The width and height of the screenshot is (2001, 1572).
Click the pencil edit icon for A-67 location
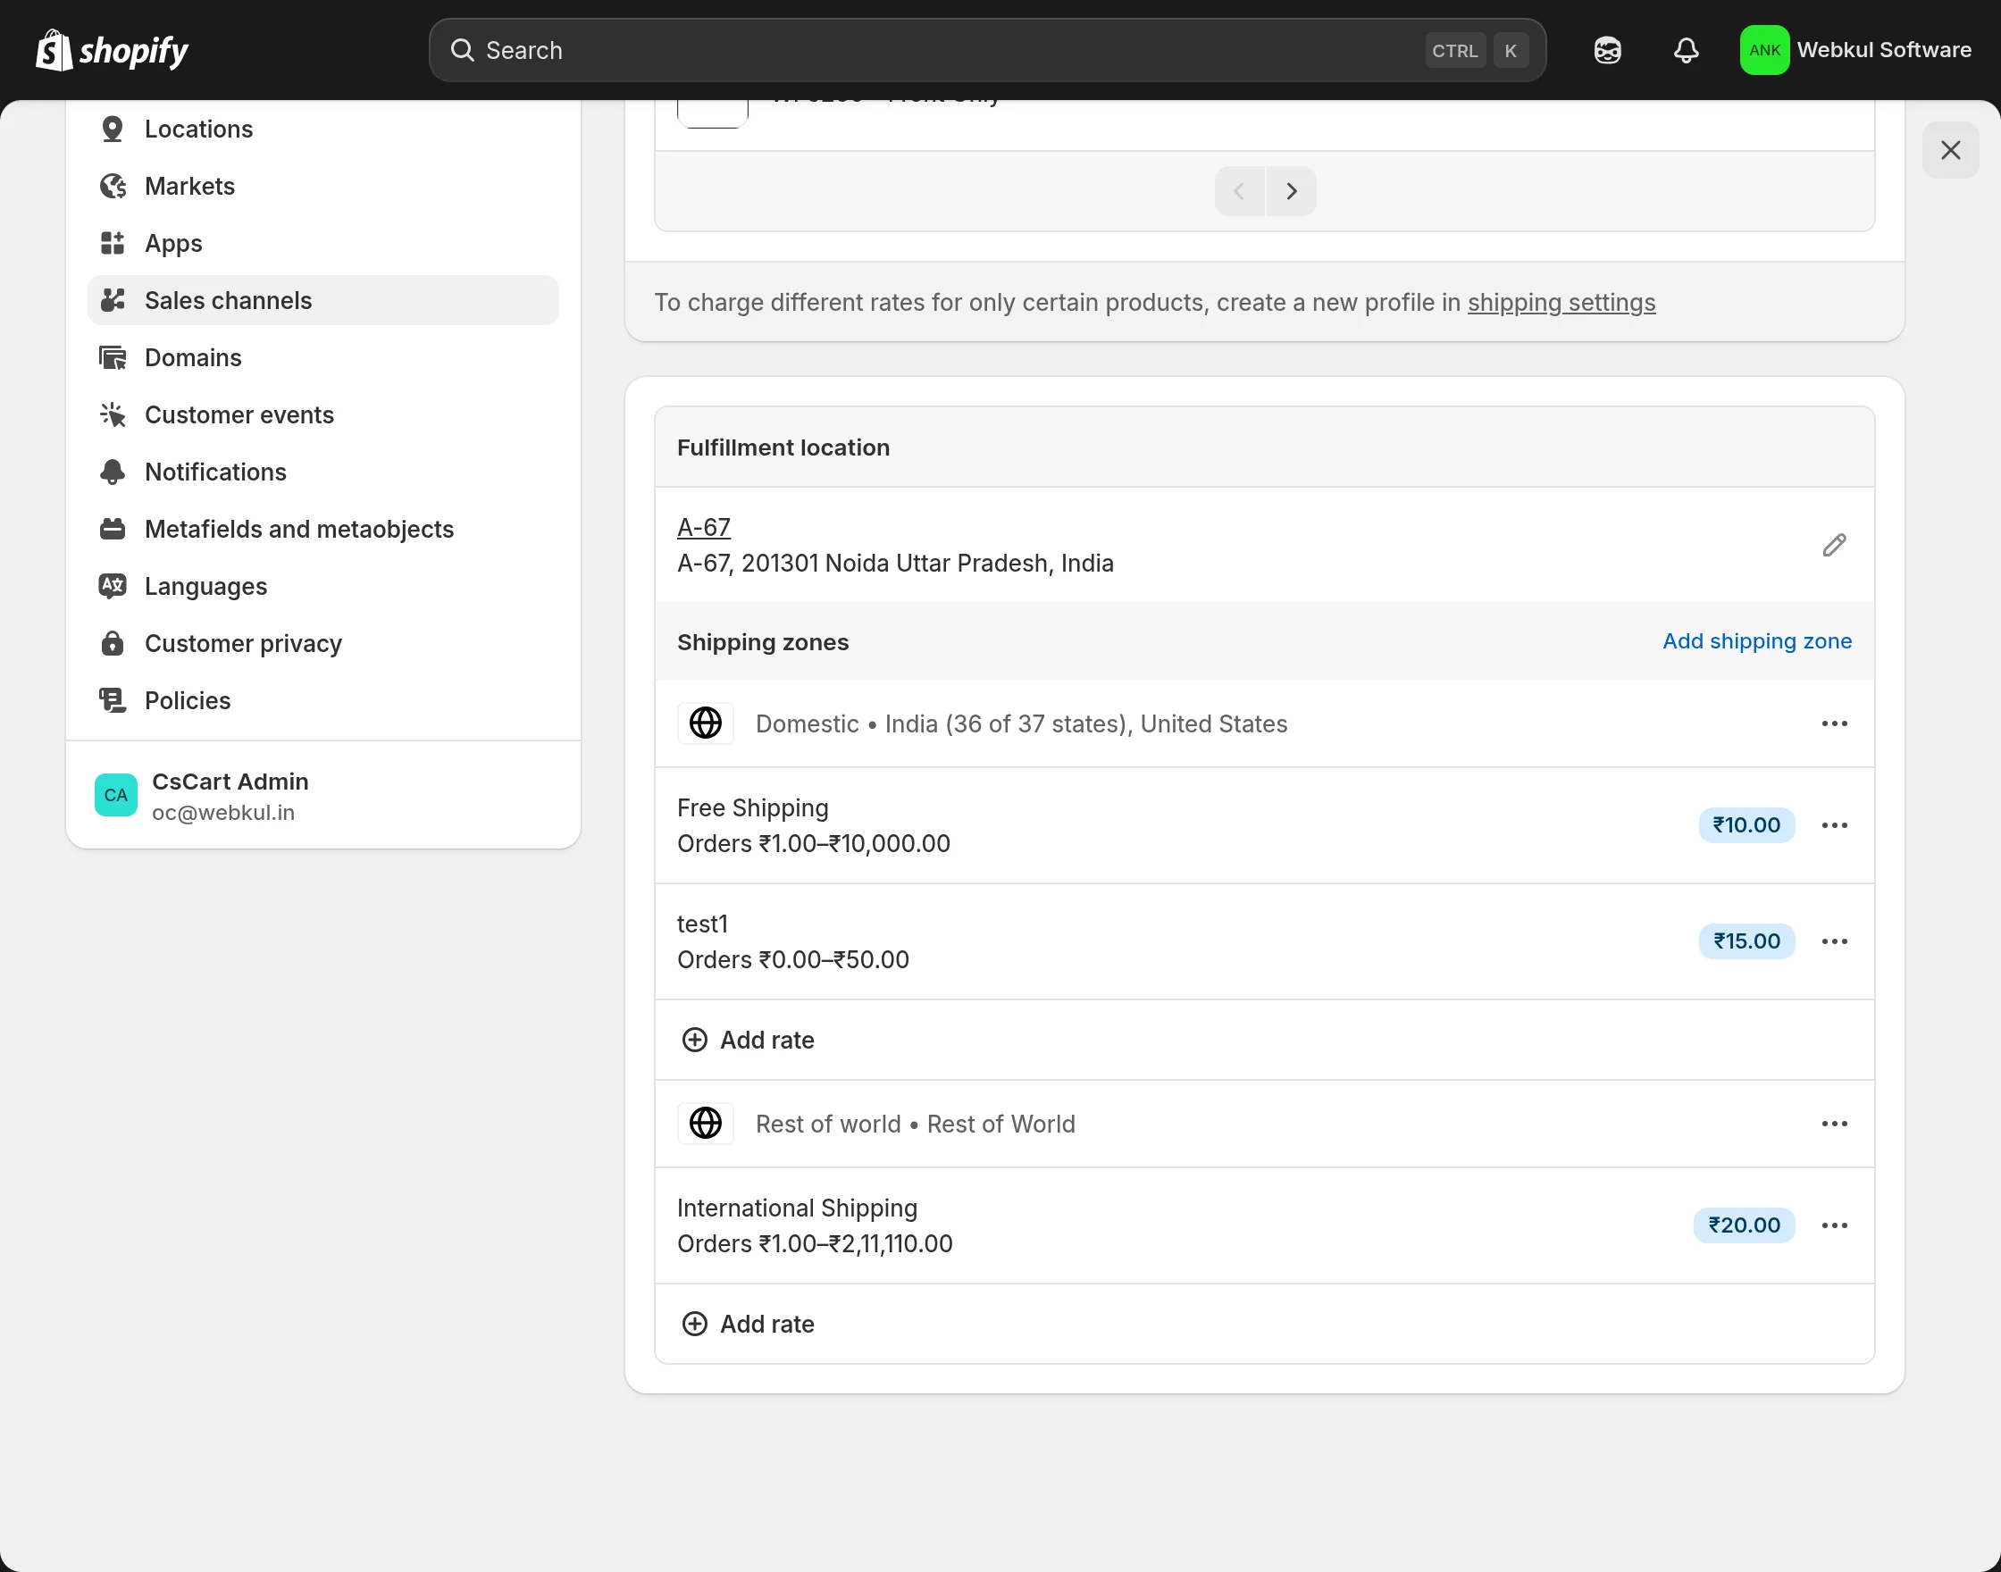pos(1833,545)
